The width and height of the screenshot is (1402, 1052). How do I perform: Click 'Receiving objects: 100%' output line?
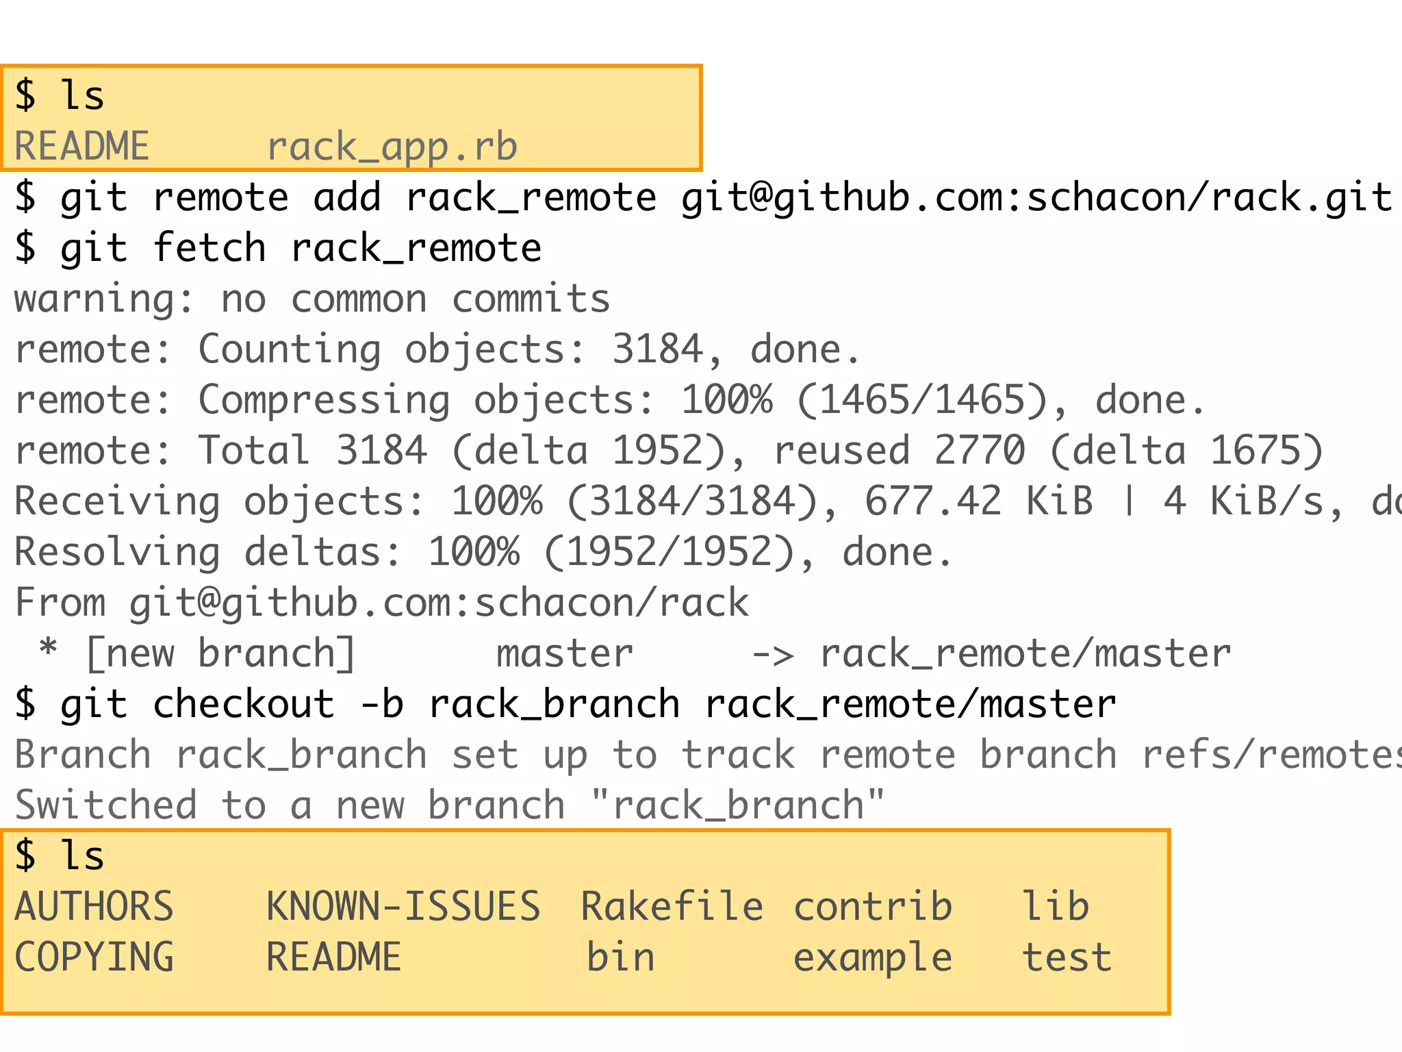[x=708, y=502]
